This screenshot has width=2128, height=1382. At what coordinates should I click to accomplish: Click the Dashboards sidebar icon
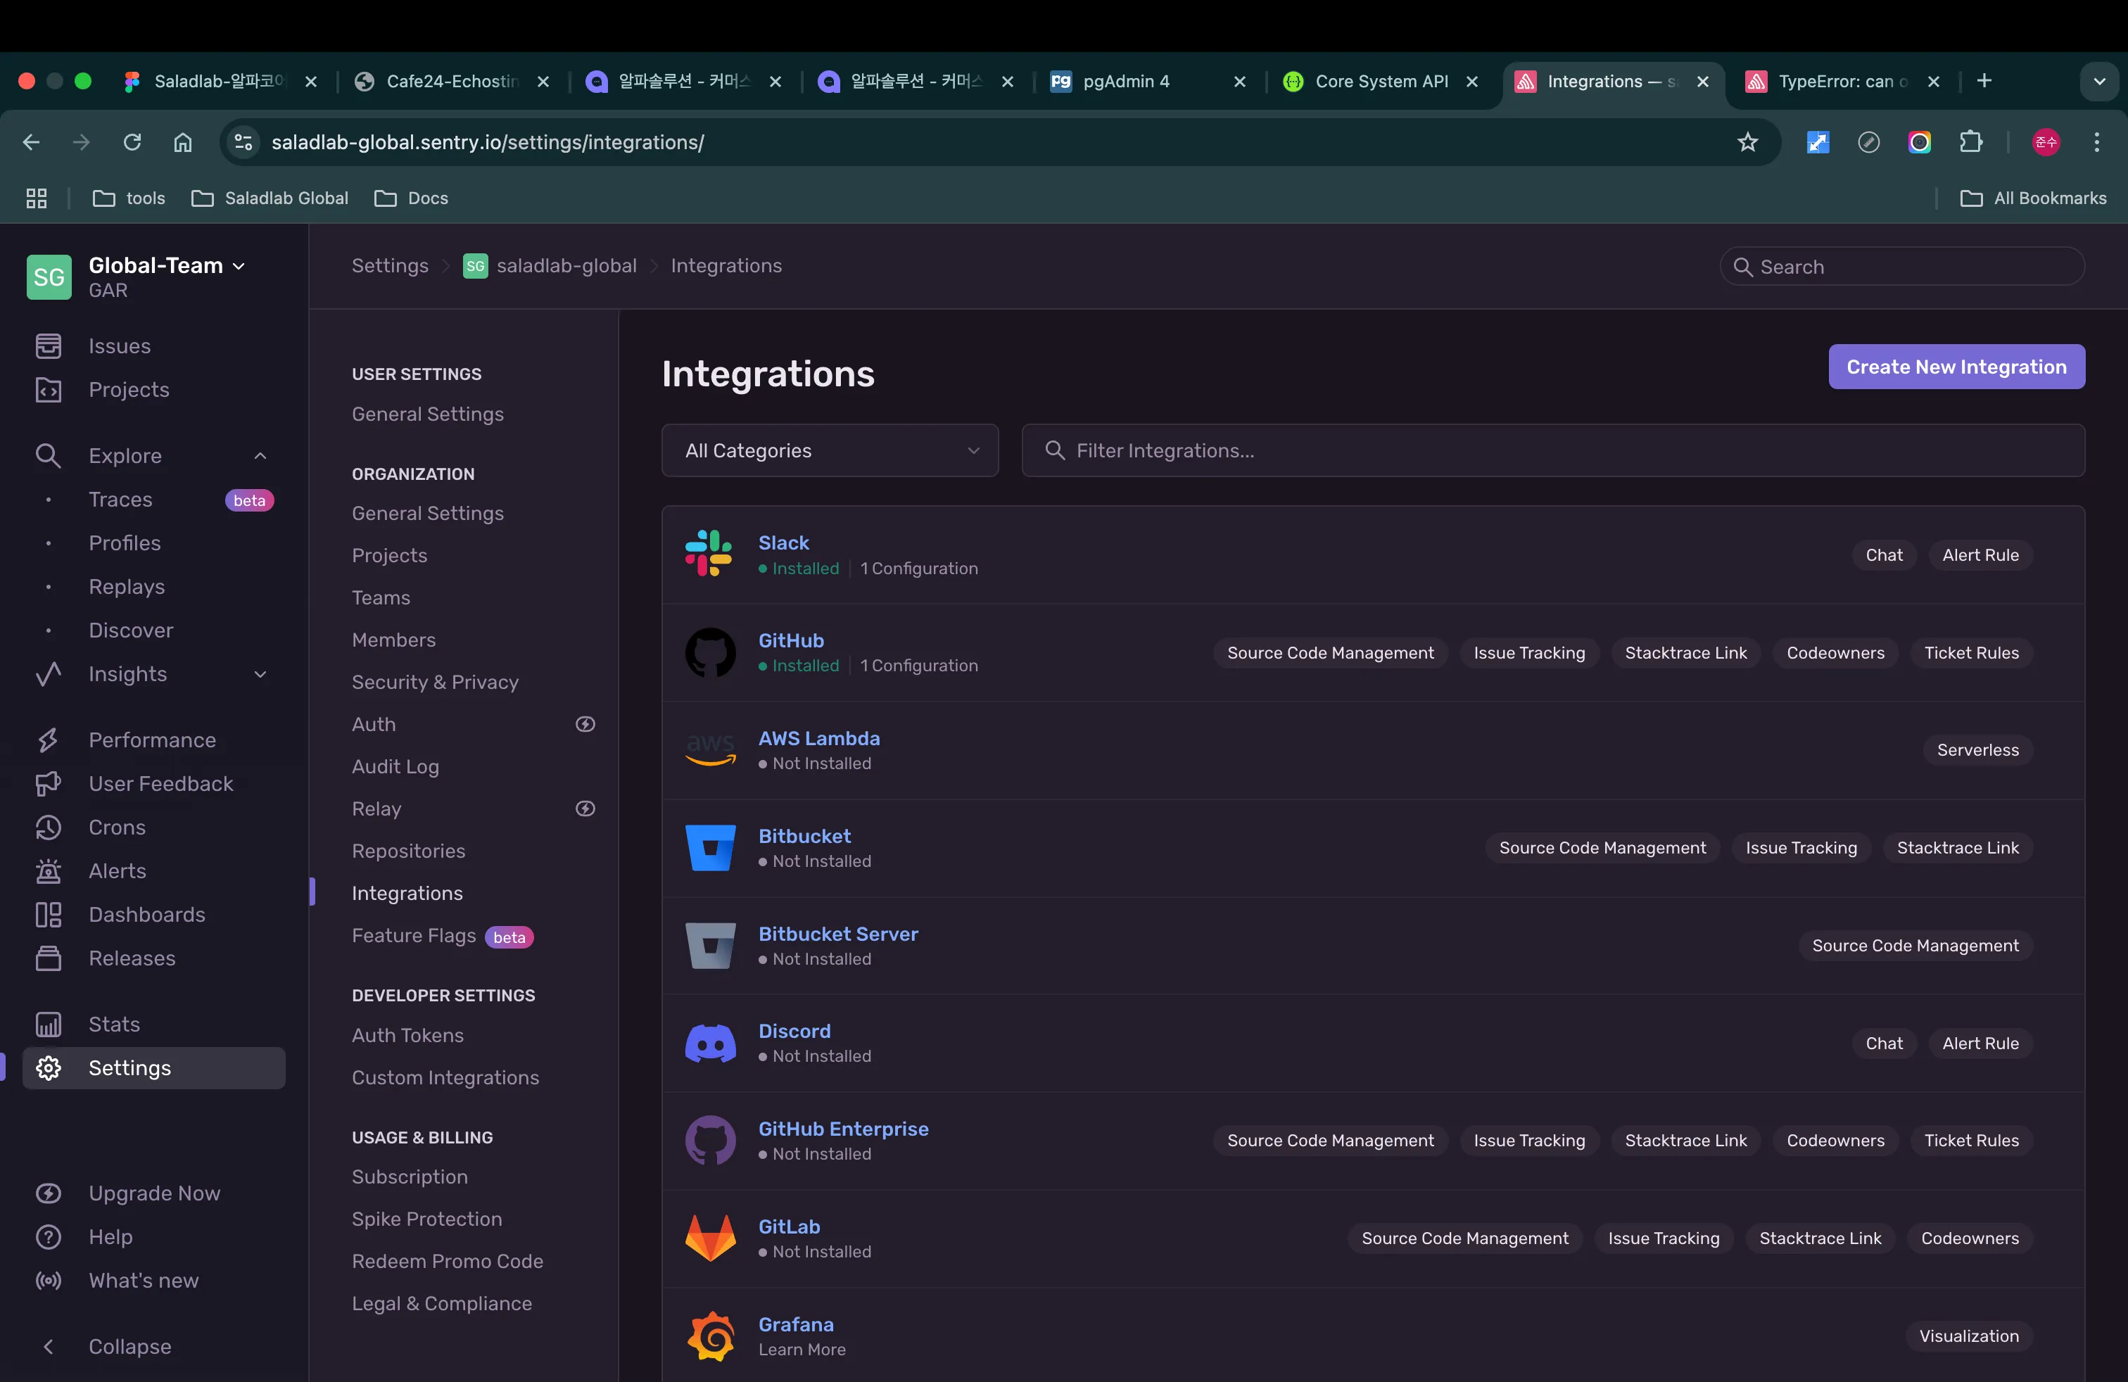click(x=49, y=915)
